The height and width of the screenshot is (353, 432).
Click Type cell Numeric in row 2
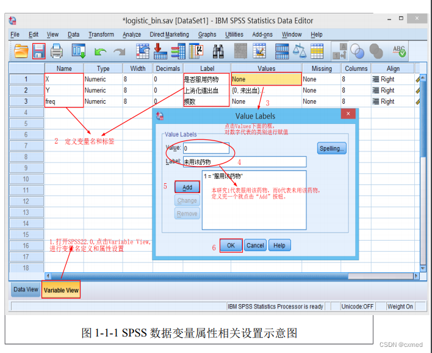point(103,90)
